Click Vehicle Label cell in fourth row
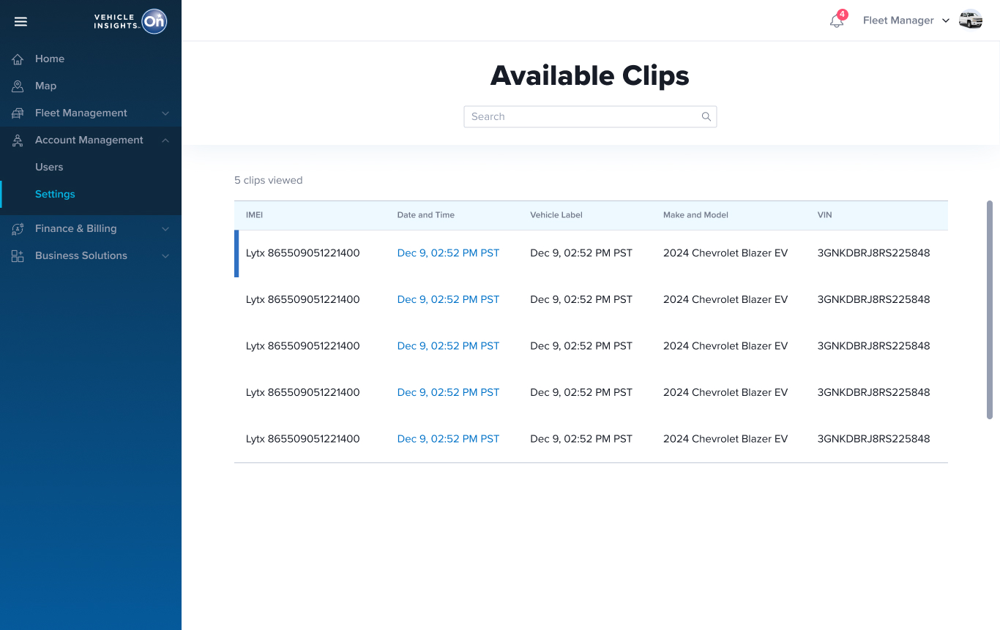 pyautogui.click(x=581, y=392)
